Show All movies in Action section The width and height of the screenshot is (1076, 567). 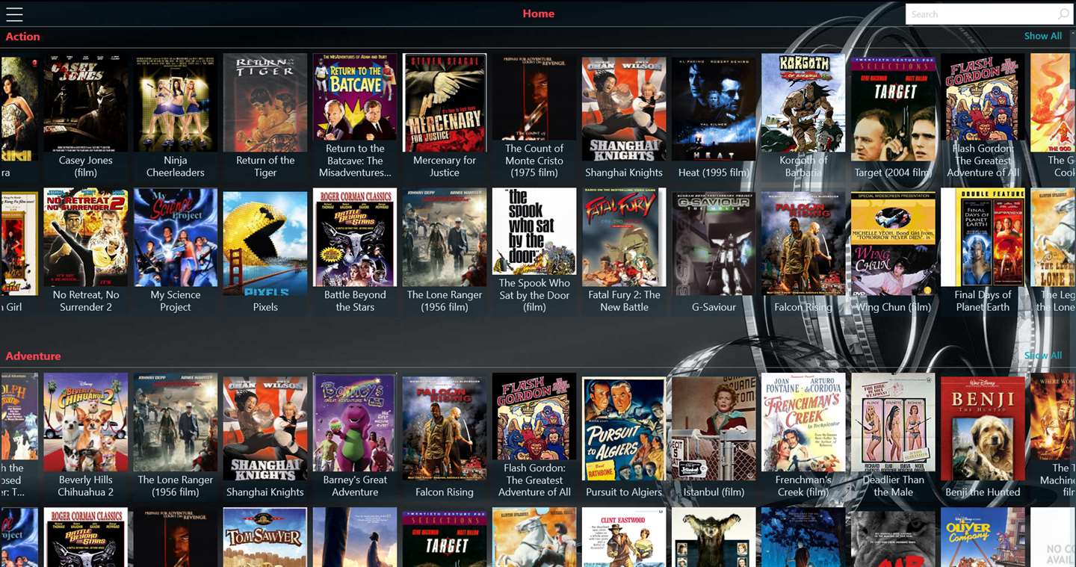(x=1042, y=36)
